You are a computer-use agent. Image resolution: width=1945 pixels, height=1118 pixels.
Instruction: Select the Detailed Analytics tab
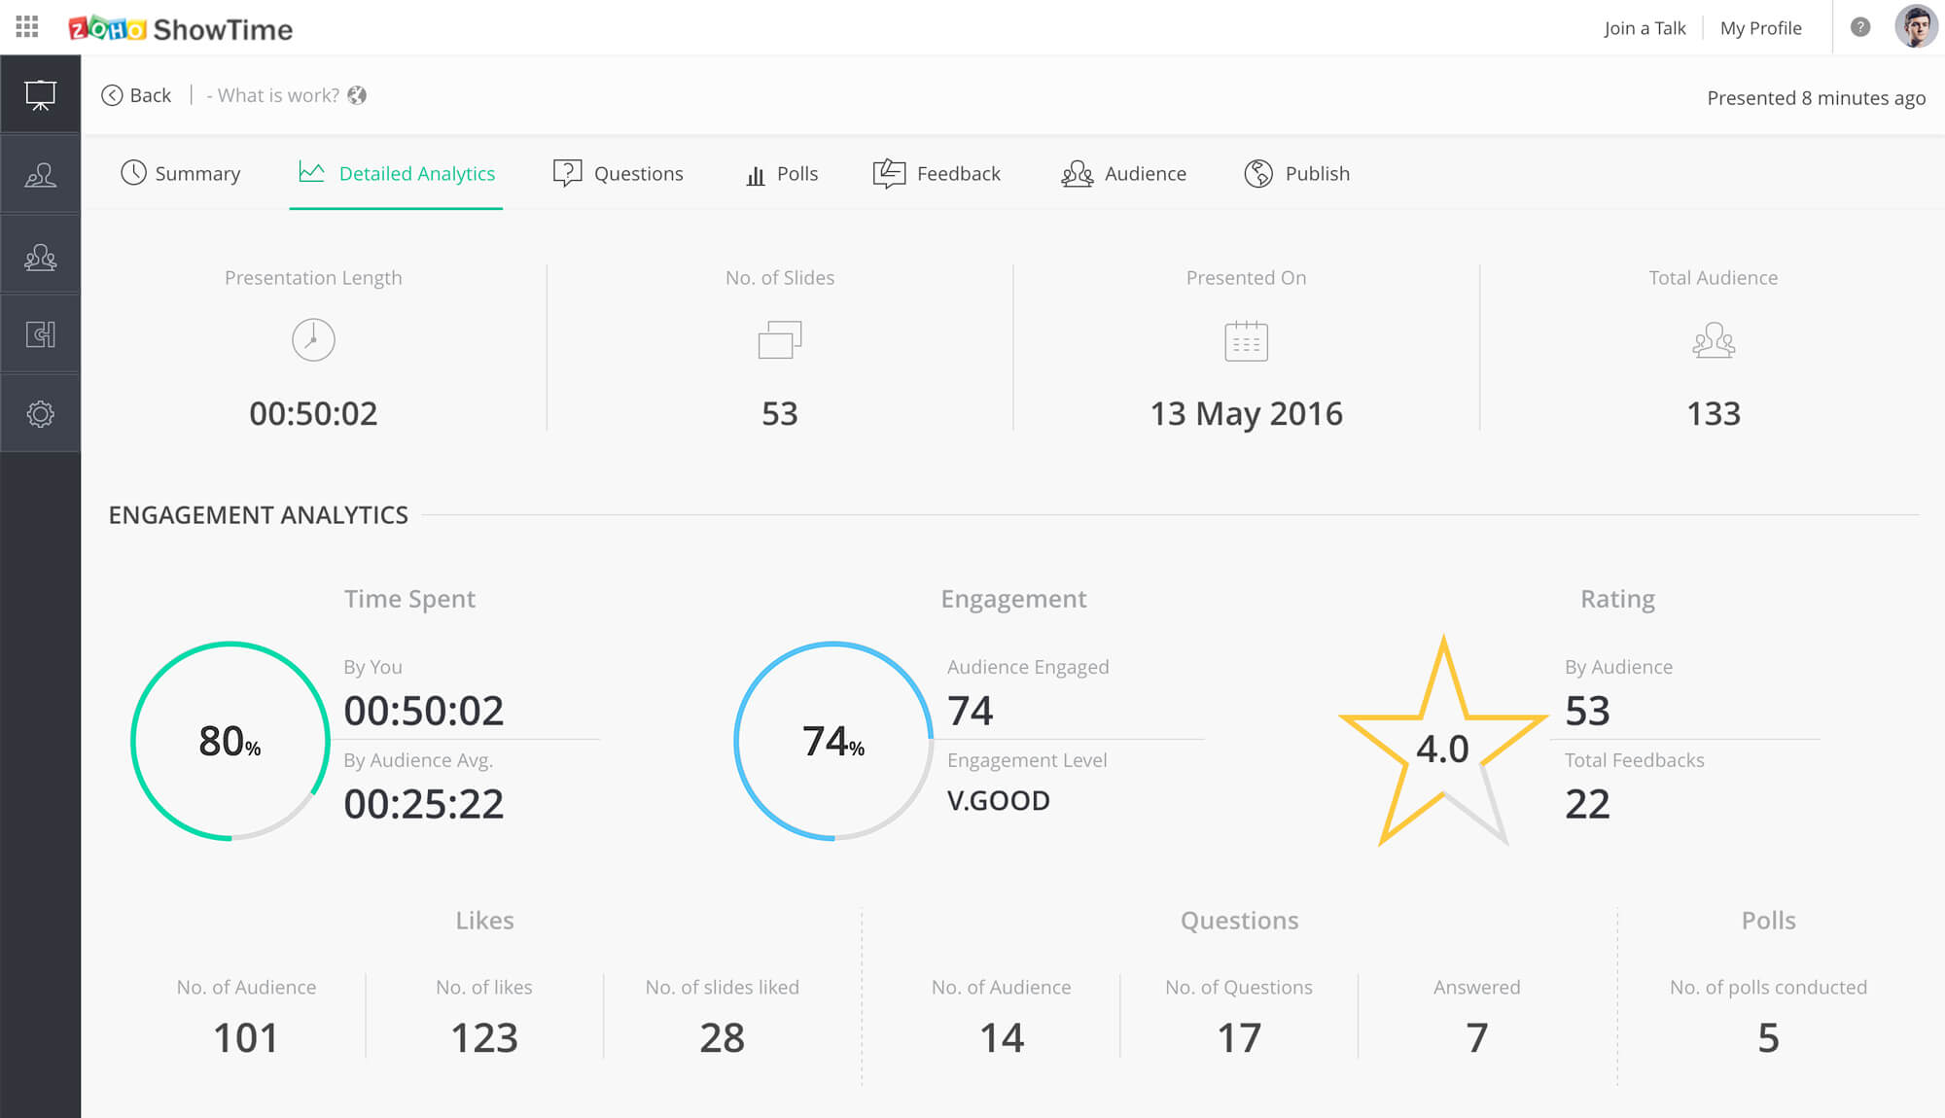397,173
